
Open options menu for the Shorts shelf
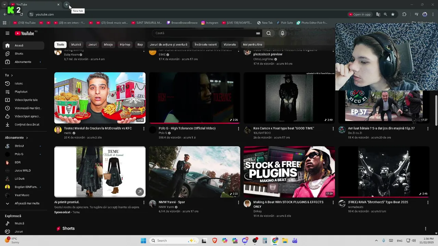click(x=425, y=229)
